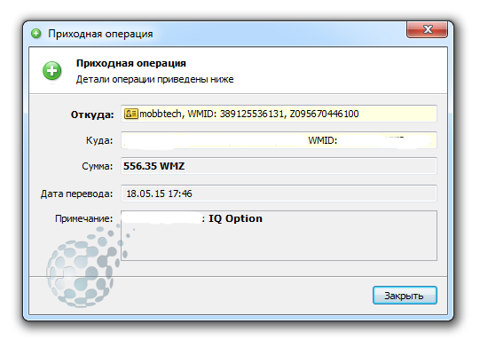The image size is (480, 340).
Task: Click the green plus icon in title bar
Action: (36, 34)
